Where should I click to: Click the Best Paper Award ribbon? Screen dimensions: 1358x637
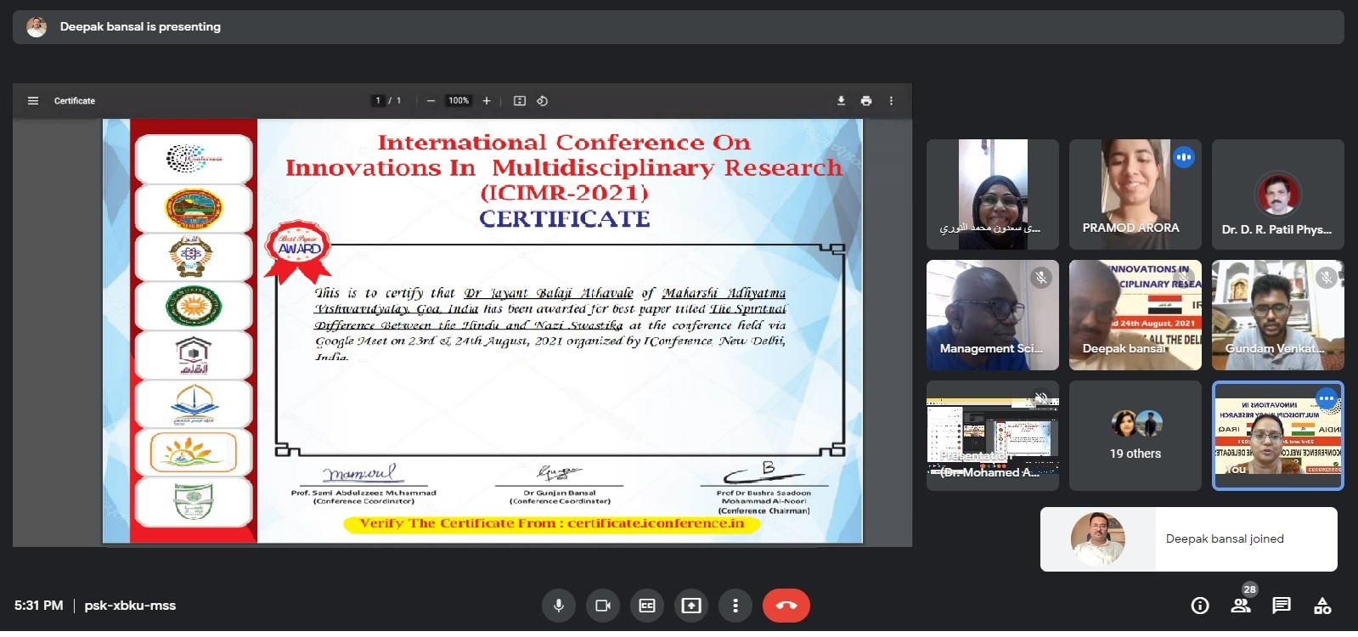(298, 251)
